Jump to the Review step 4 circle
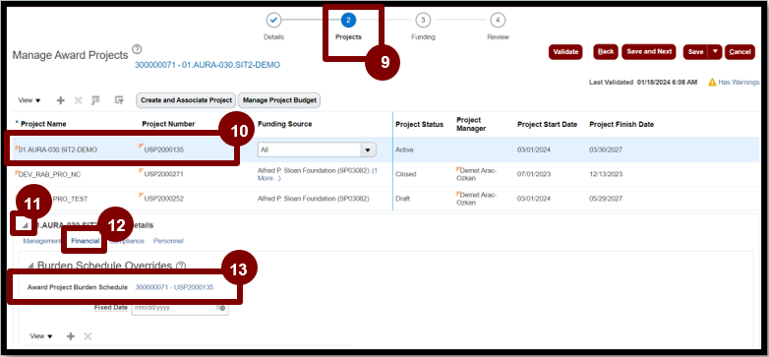 pos(498,20)
